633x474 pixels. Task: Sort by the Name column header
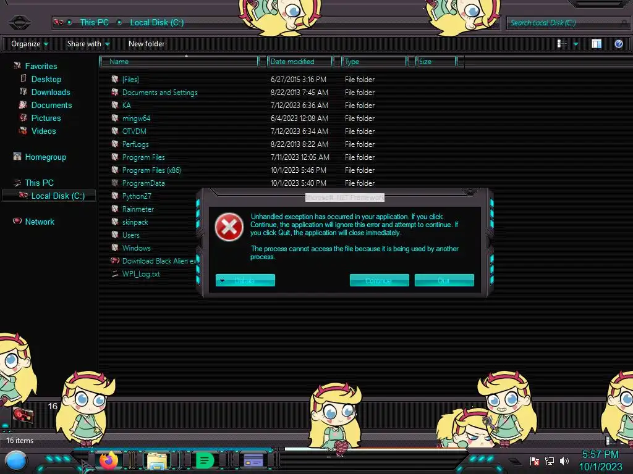[180, 61]
